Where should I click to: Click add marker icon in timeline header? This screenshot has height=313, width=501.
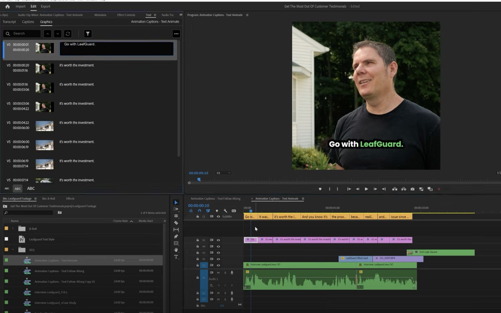tap(217, 211)
